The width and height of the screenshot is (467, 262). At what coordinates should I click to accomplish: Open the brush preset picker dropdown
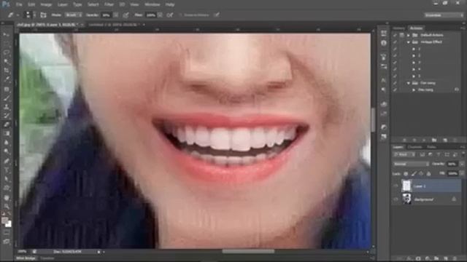34,15
